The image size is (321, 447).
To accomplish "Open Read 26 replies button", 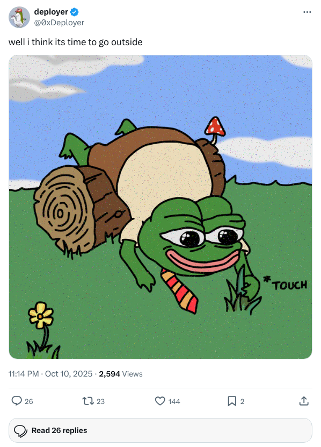I will coord(160,430).
